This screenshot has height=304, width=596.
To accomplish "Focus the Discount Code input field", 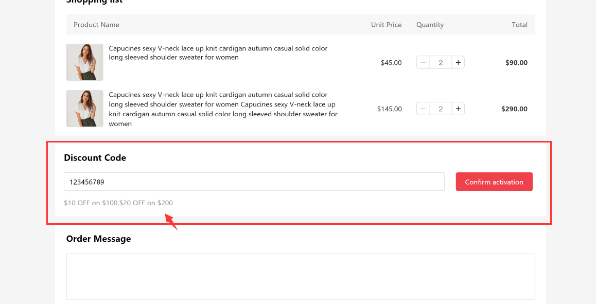I will coord(254,182).
